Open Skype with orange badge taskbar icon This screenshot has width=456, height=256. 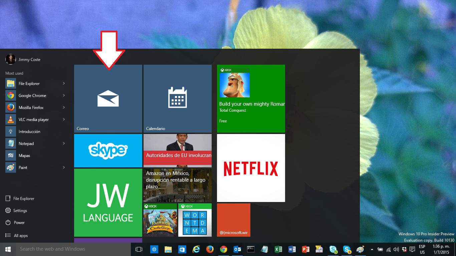[347, 249]
